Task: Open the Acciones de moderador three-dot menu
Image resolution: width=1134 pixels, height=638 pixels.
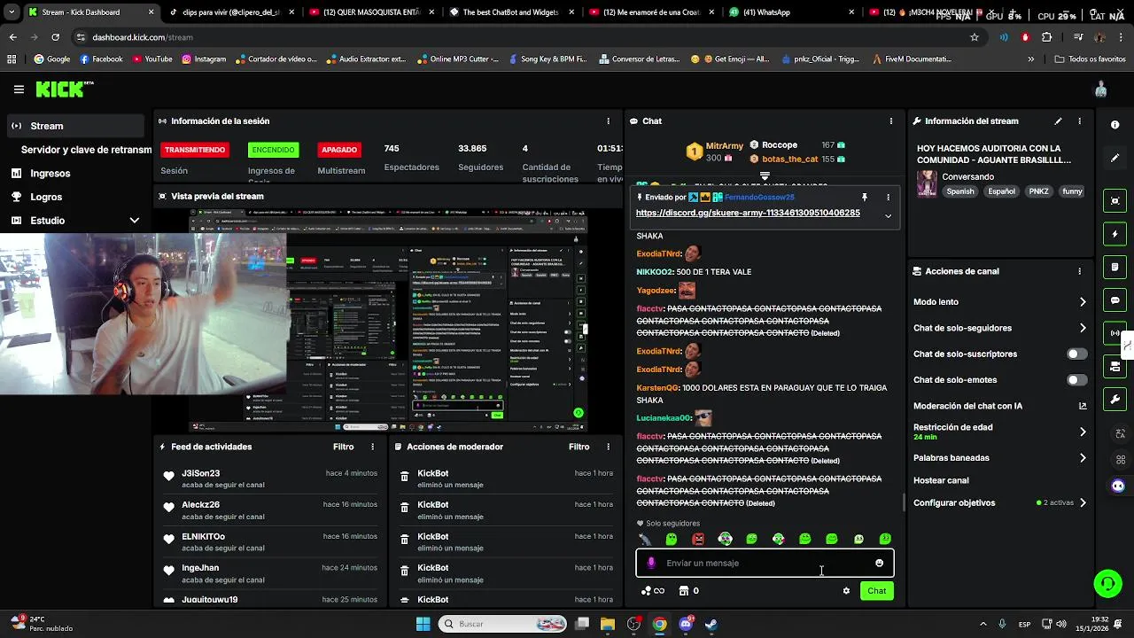Action: click(608, 447)
